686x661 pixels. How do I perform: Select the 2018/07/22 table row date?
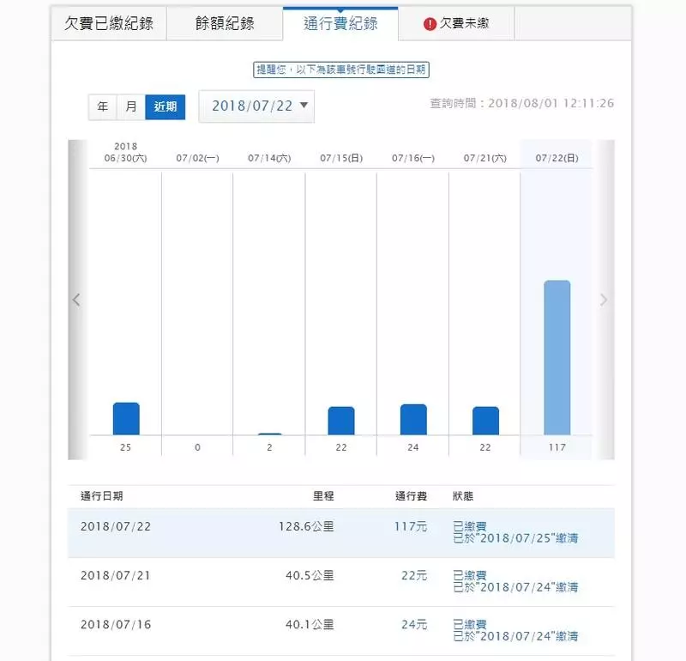[116, 526]
